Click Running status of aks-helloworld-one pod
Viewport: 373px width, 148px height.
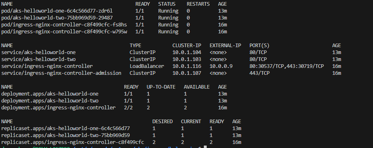point(168,11)
